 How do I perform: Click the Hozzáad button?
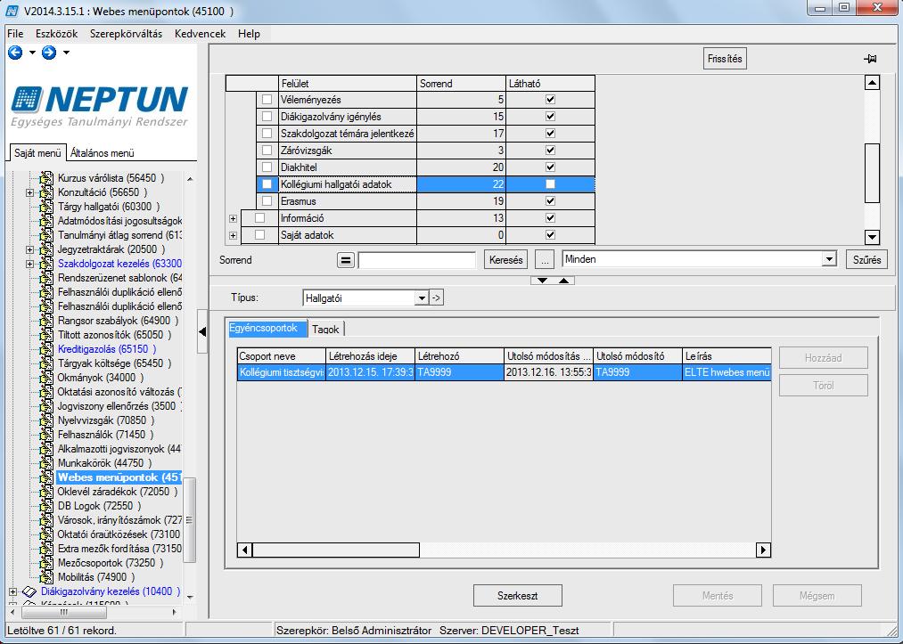(824, 358)
